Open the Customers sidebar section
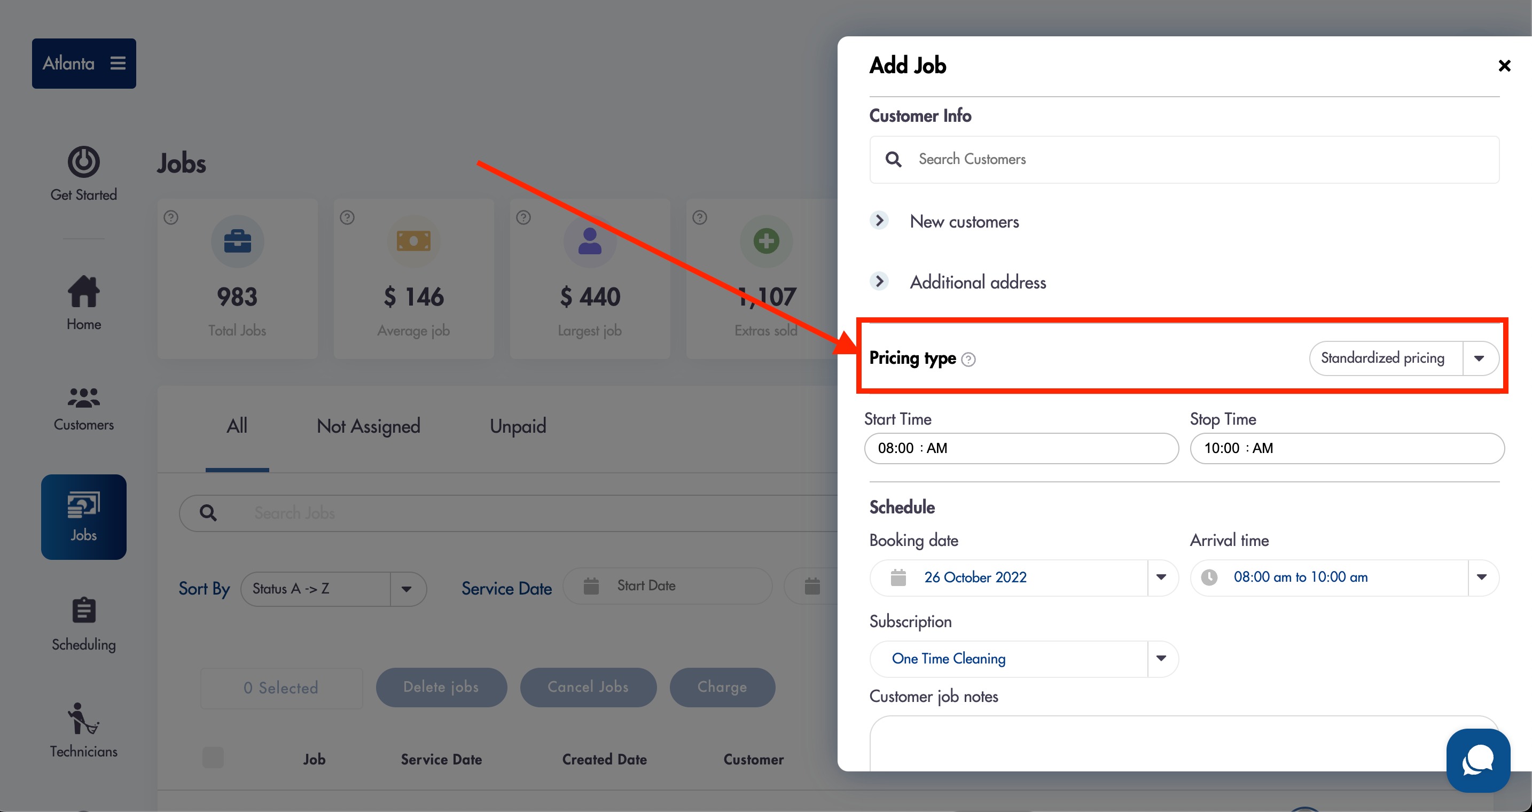Screen dimensions: 1532x812 point(83,409)
